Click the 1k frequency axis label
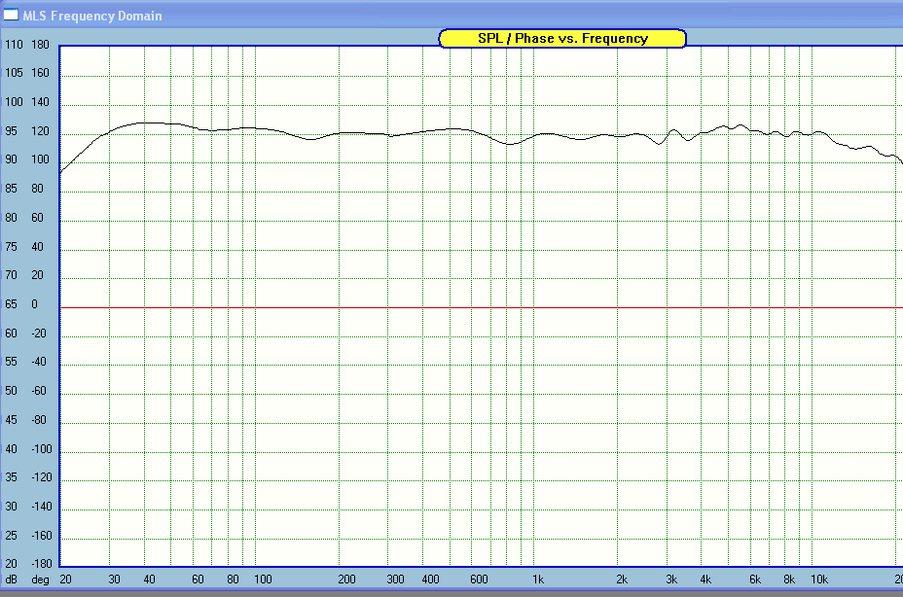This screenshot has width=903, height=597. click(538, 579)
